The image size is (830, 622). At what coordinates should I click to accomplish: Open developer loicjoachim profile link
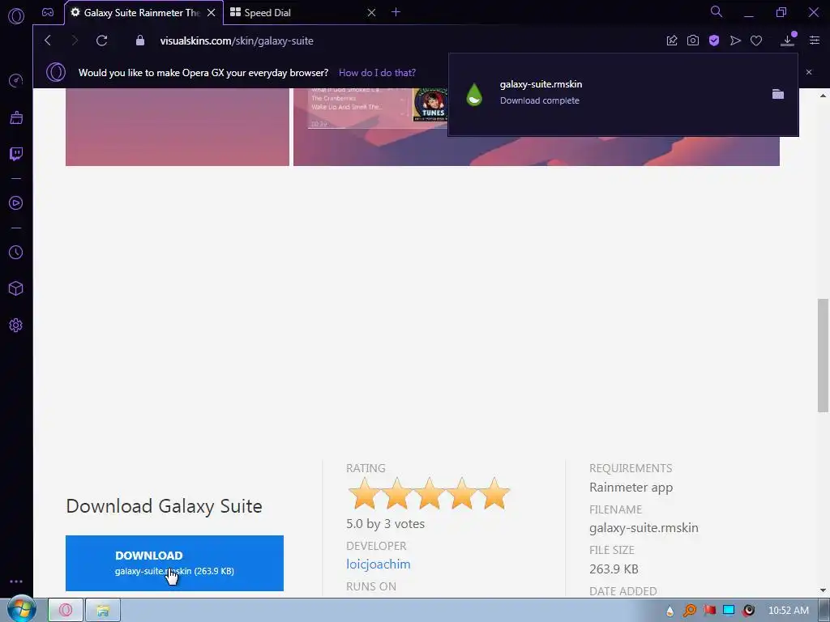click(x=378, y=564)
